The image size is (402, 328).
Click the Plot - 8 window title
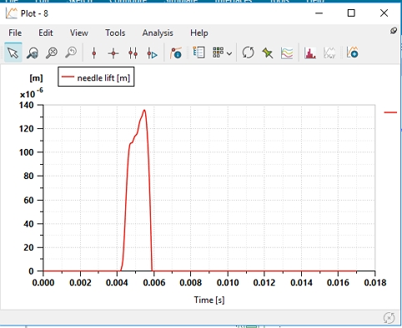[x=34, y=13]
